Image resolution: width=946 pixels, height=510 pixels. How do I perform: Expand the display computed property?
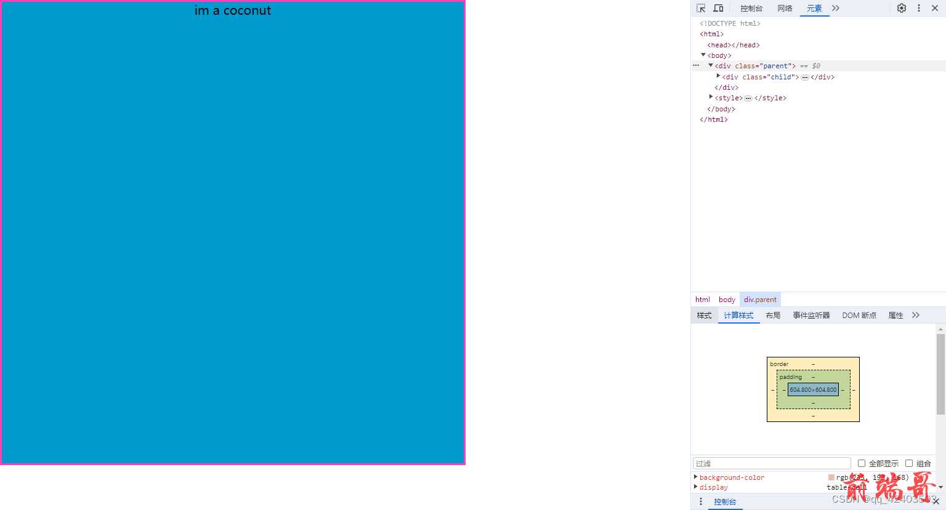pyautogui.click(x=696, y=487)
